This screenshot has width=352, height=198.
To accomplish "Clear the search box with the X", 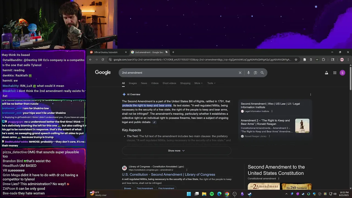I will tap(240, 73).
